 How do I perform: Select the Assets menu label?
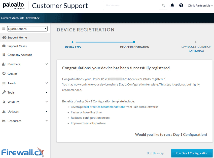pyautogui.click(x=12, y=83)
